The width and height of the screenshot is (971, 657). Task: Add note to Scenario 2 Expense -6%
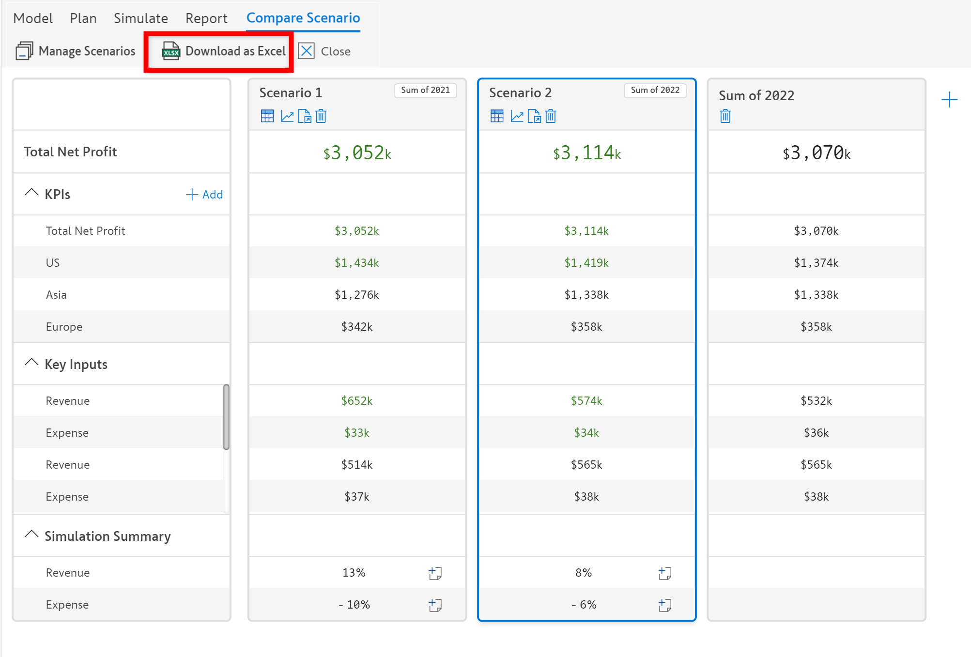tap(664, 605)
